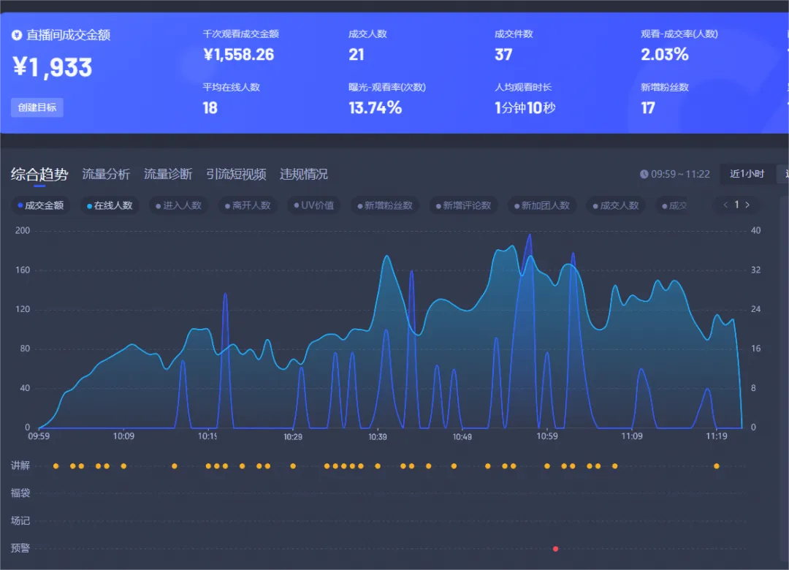Click the 创建目标 button
Screen dimensions: 789x570
(37, 107)
